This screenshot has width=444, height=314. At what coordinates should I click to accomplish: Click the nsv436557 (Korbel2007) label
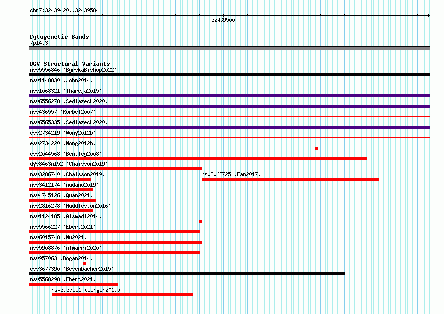[63, 112]
